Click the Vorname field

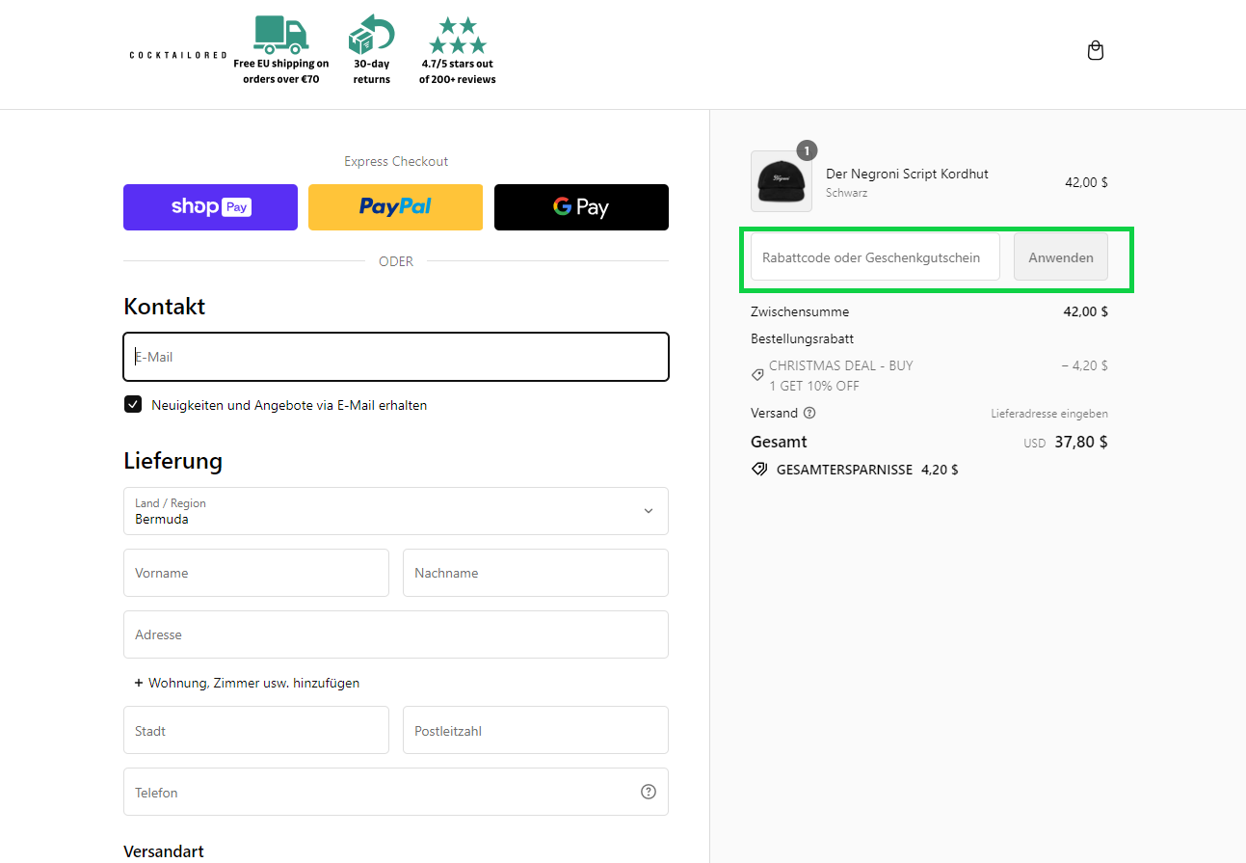[x=256, y=573]
